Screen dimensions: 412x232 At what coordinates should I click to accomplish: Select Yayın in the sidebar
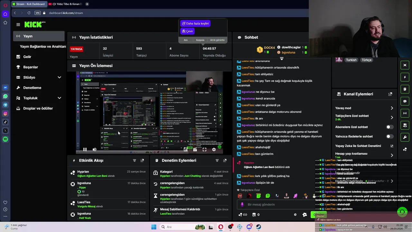[39, 36]
